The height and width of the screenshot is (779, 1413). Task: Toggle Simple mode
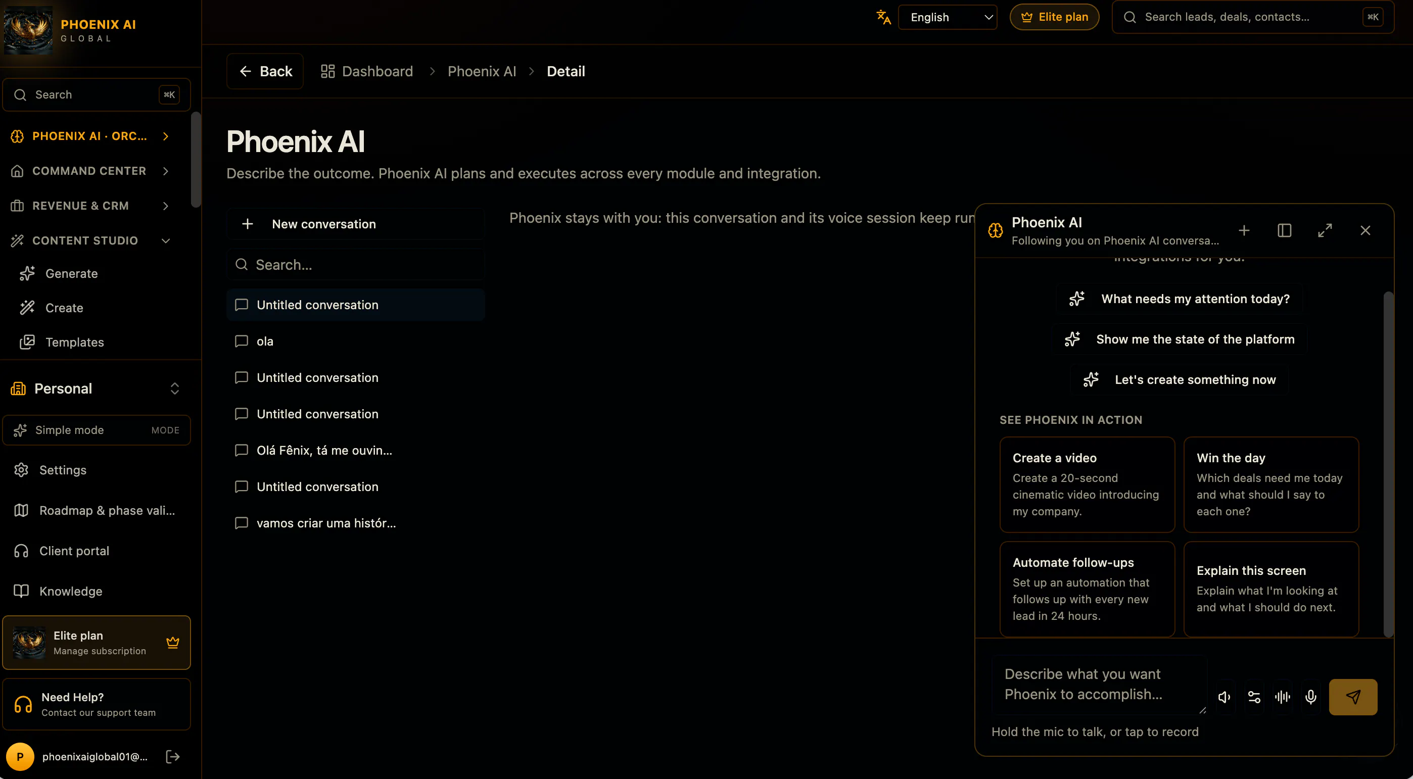click(97, 430)
